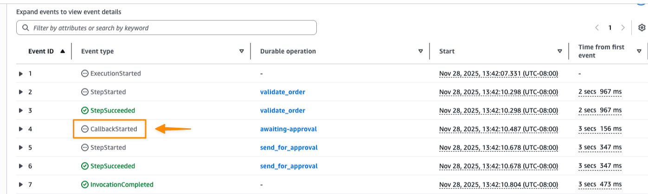Open Time from first event column dropdown

[x=639, y=51]
